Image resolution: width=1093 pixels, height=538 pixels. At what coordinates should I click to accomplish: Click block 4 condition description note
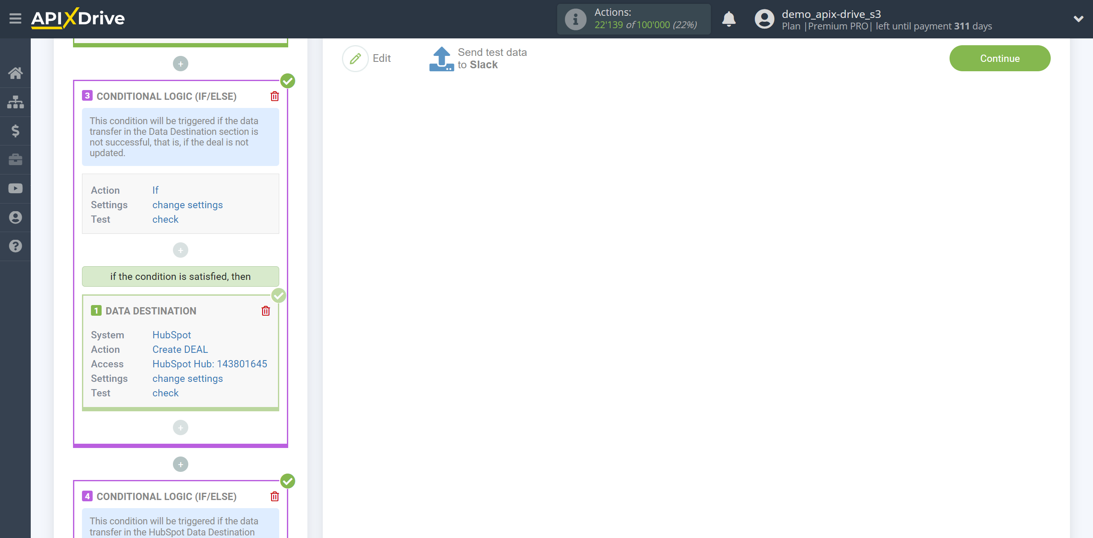point(181,523)
